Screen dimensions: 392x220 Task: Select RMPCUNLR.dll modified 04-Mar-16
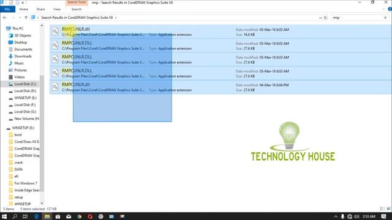[221, 87]
